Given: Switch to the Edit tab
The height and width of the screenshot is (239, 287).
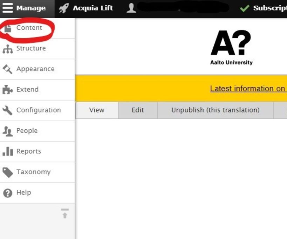Looking at the screenshot, I should pos(138,110).
